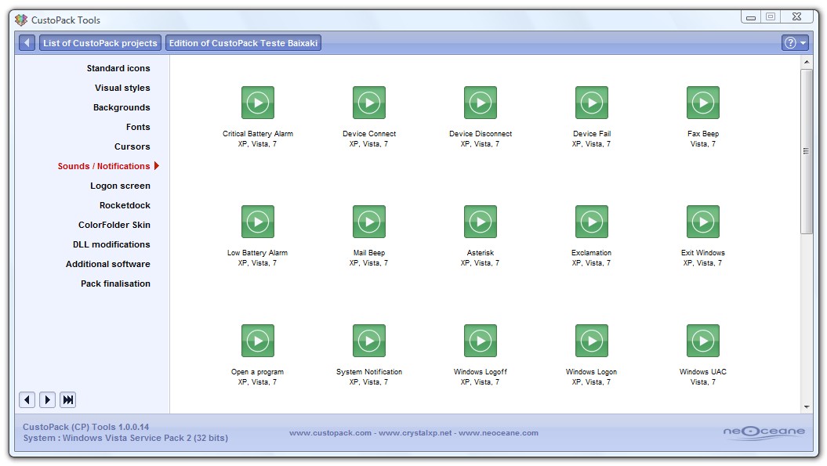Select Cursors section
The height and width of the screenshot is (466, 827).
(132, 146)
